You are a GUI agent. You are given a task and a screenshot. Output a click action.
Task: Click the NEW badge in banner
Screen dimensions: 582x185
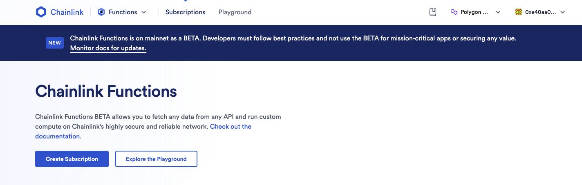pos(54,43)
